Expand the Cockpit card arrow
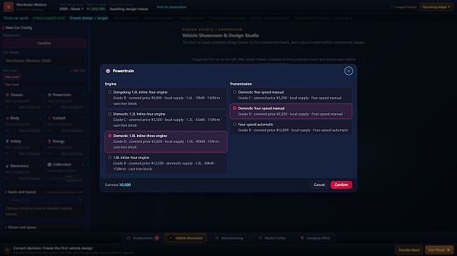 coord(83,118)
